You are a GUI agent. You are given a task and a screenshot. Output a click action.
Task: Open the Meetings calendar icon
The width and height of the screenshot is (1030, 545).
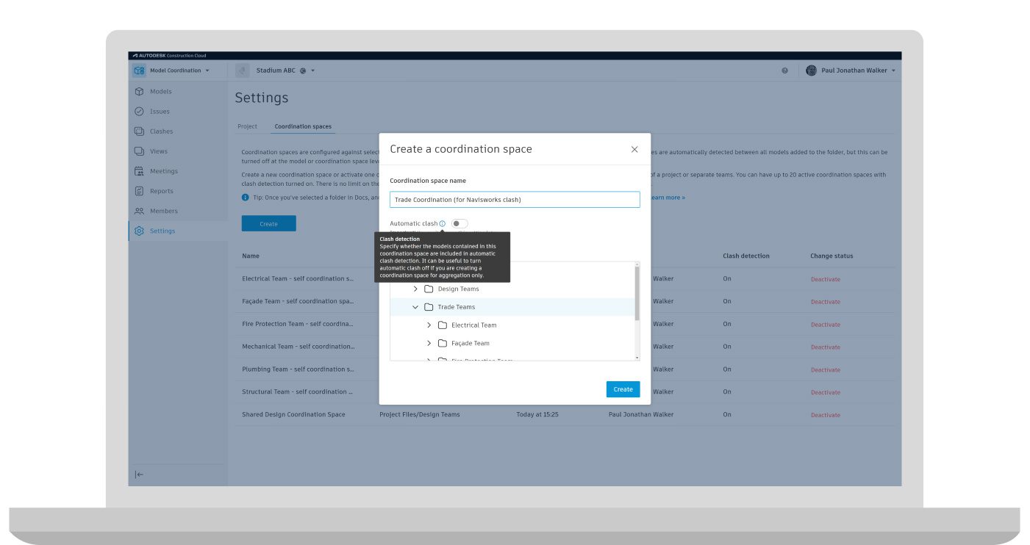139,171
